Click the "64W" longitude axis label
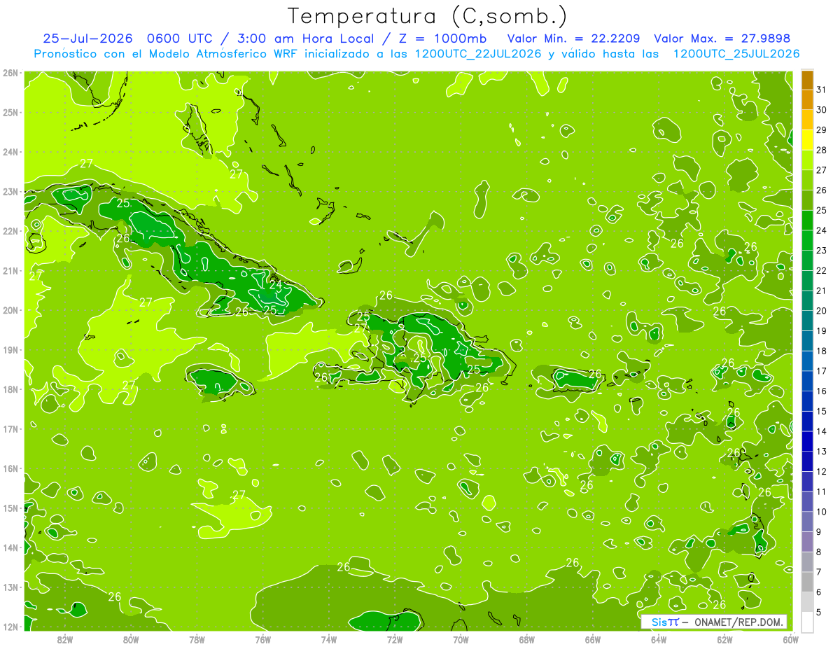 click(658, 640)
